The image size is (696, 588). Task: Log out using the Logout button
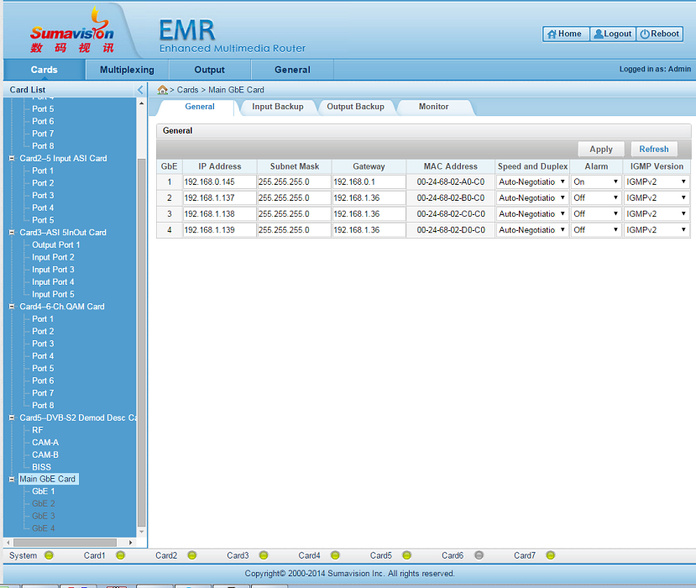[613, 34]
